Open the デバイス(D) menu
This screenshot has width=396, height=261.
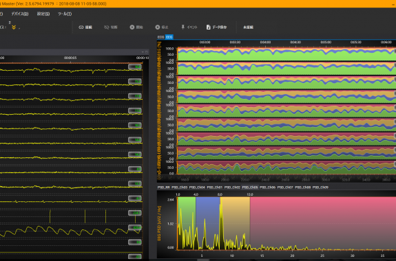pyautogui.click(x=20, y=14)
